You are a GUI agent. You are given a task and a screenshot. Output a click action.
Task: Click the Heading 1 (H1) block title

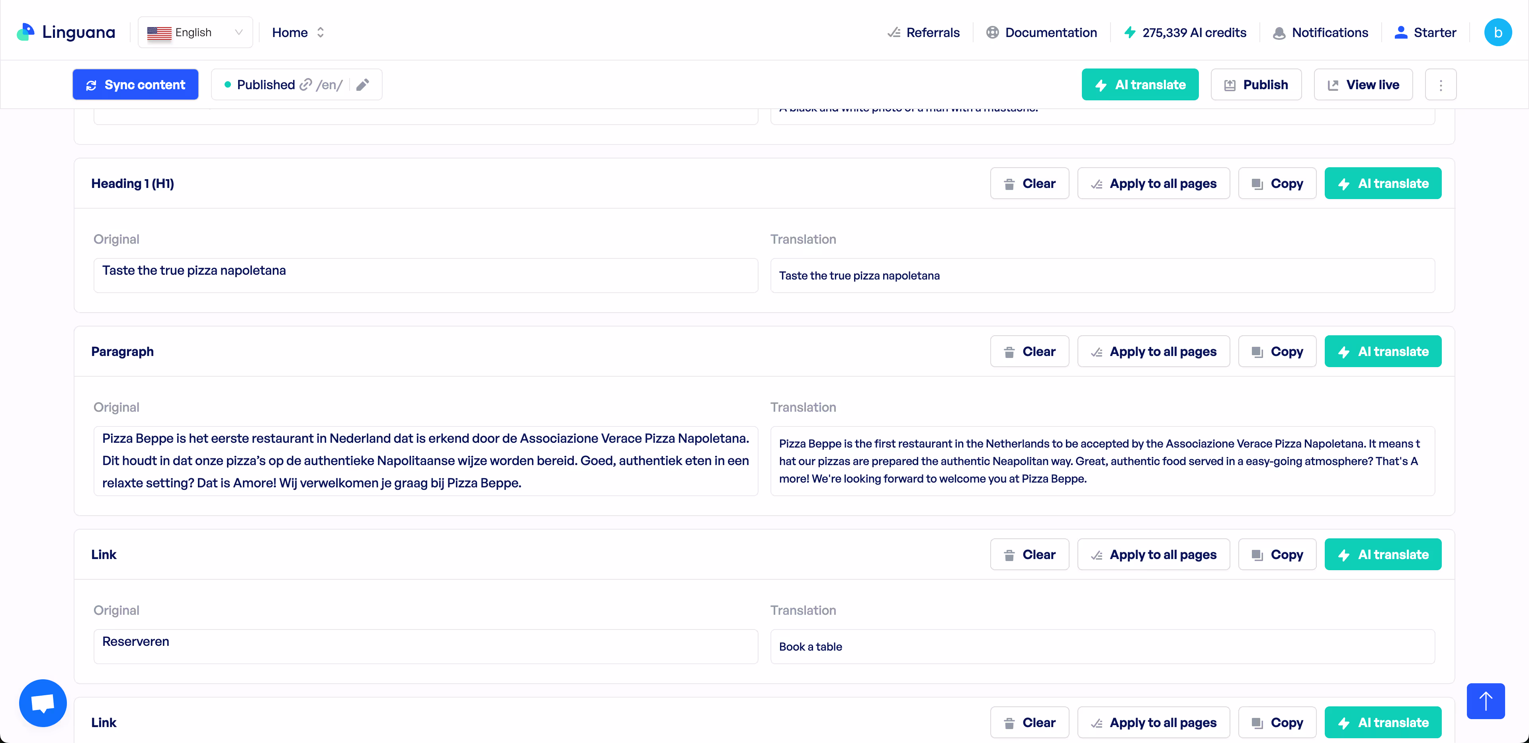pos(132,184)
